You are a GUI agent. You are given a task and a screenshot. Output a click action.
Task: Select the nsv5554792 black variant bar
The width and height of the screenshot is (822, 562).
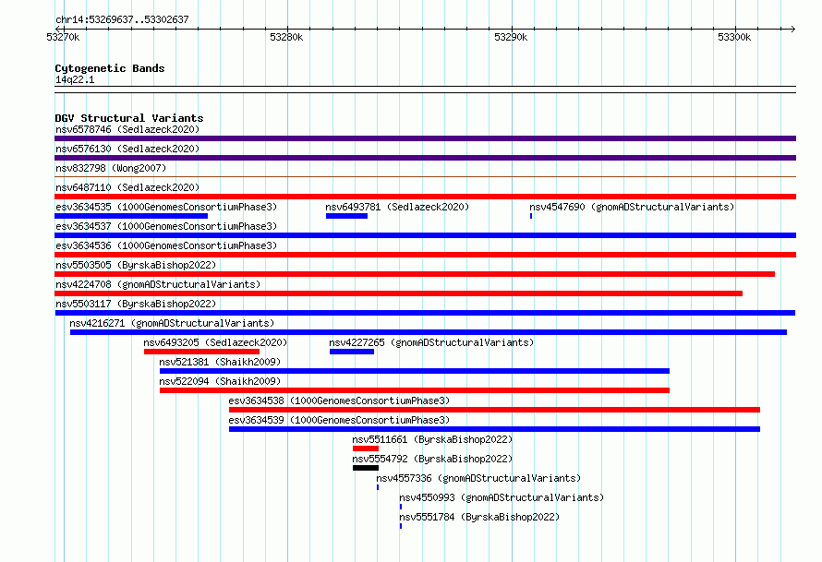point(366,468)
